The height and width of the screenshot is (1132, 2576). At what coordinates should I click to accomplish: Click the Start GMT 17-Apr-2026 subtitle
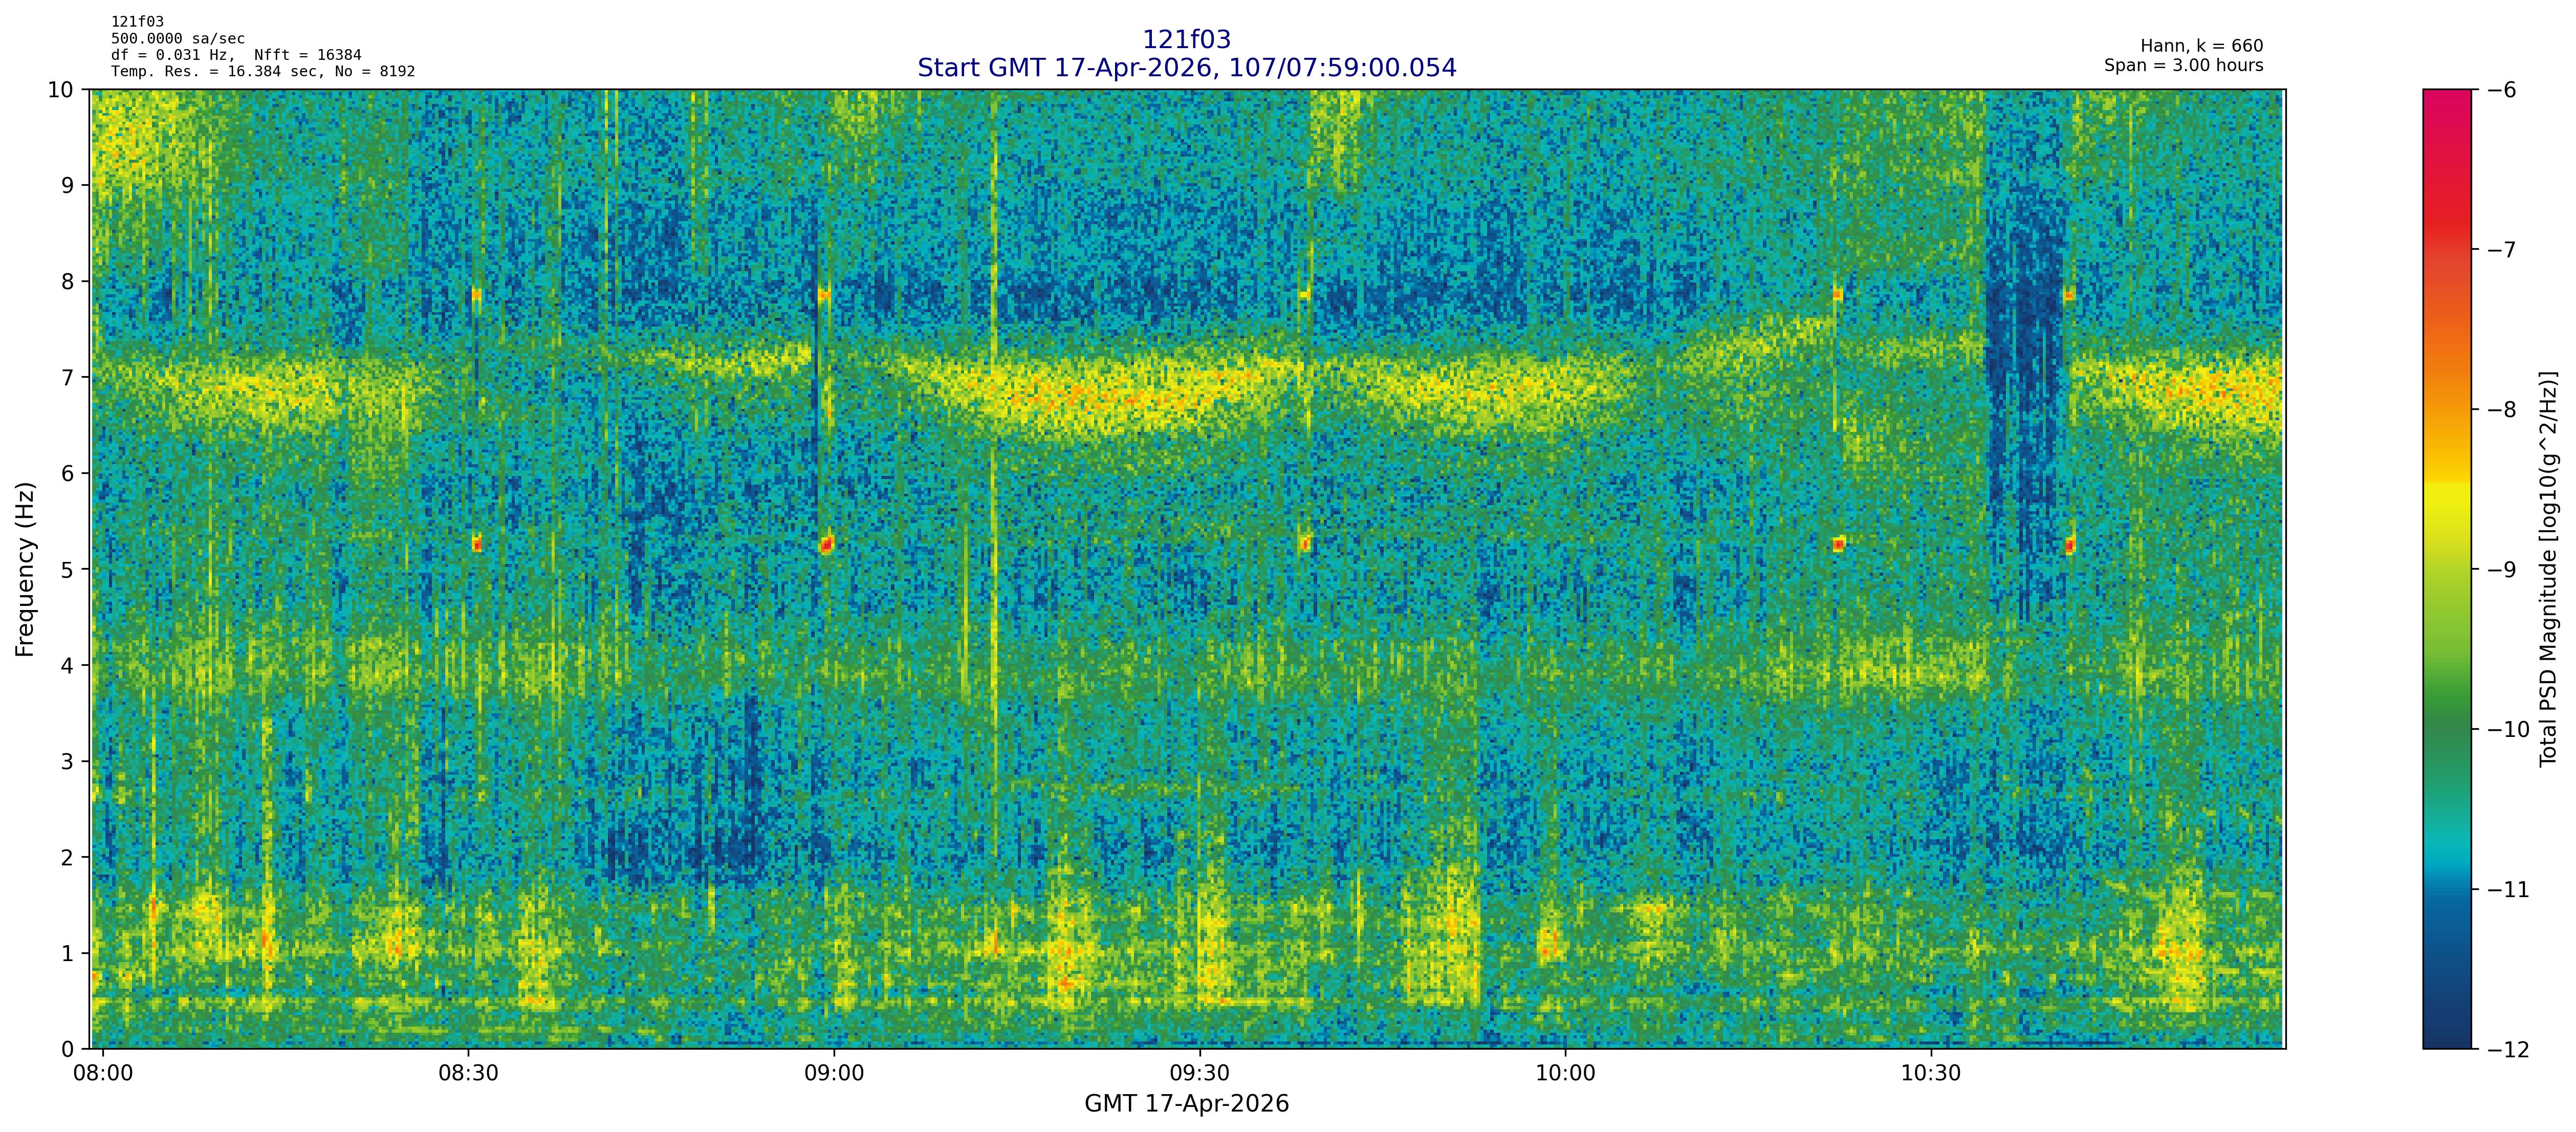1186,68
